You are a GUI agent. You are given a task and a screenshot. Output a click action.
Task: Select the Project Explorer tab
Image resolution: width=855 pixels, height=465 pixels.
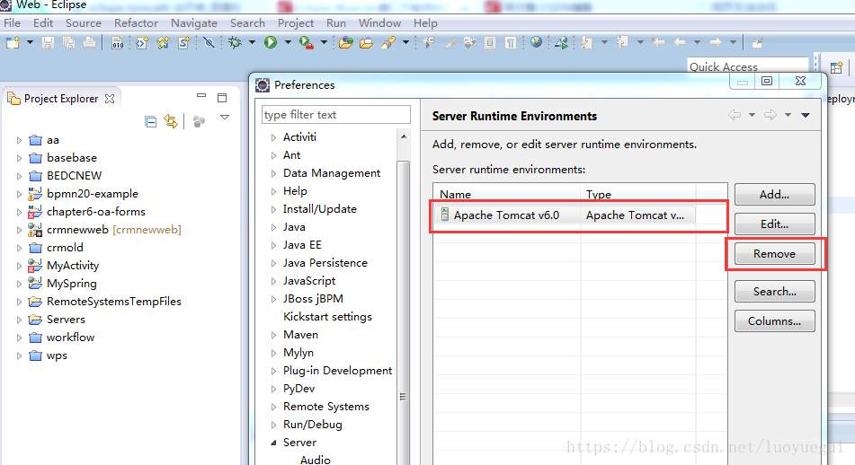(61, 99)
